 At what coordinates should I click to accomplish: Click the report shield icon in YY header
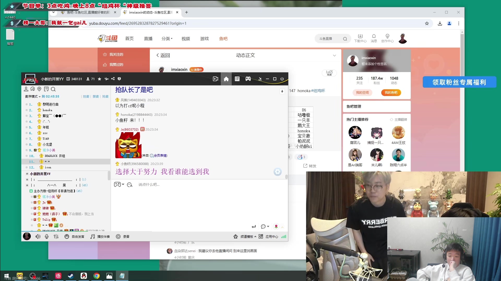pos(119,79)
